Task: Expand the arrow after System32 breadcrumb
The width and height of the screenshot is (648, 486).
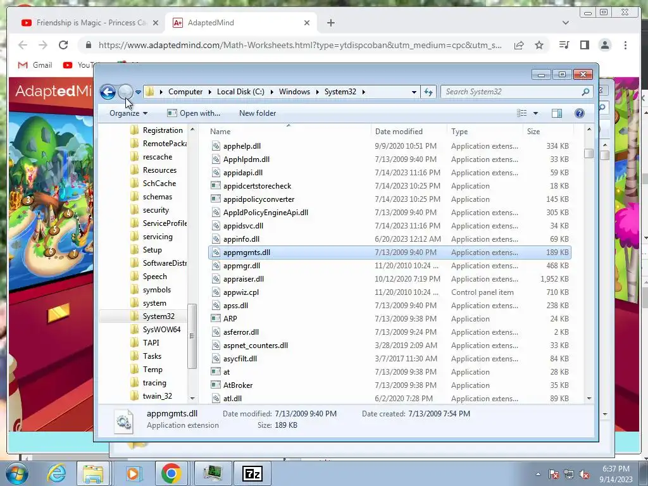Action: [x=364, y=92]
